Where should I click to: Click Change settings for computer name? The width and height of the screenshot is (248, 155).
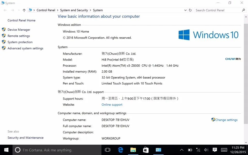tap(226, 120)
